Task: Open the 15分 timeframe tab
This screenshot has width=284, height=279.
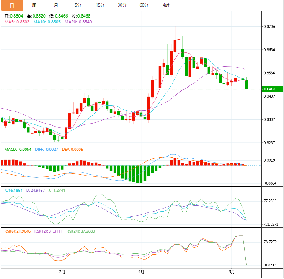Action: pos(100,5)
